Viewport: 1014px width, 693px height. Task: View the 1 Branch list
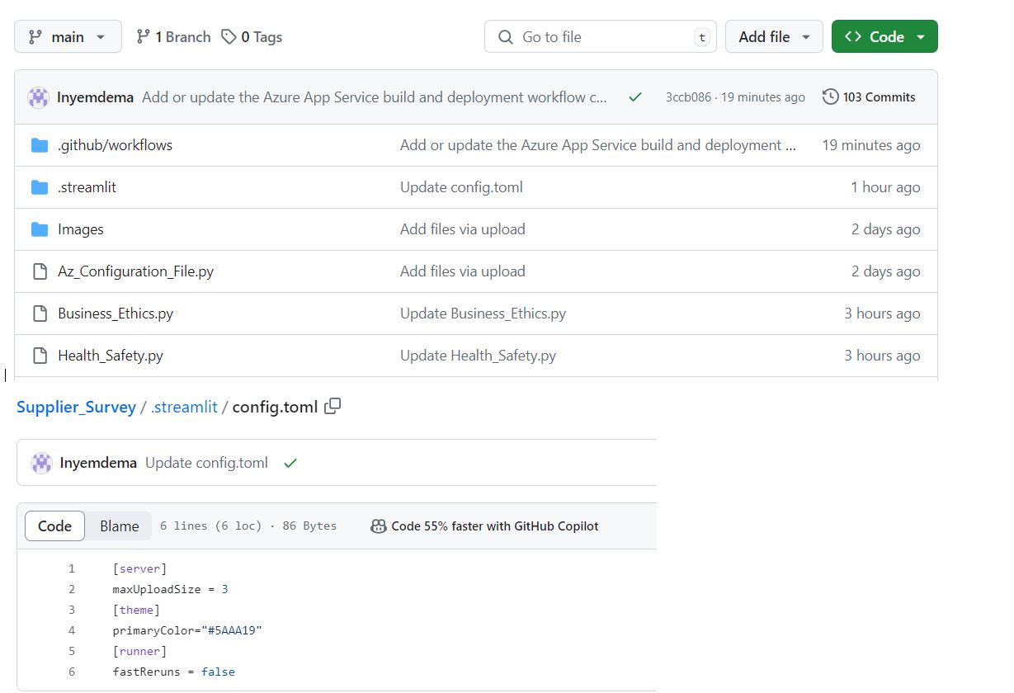coord(173,37)
